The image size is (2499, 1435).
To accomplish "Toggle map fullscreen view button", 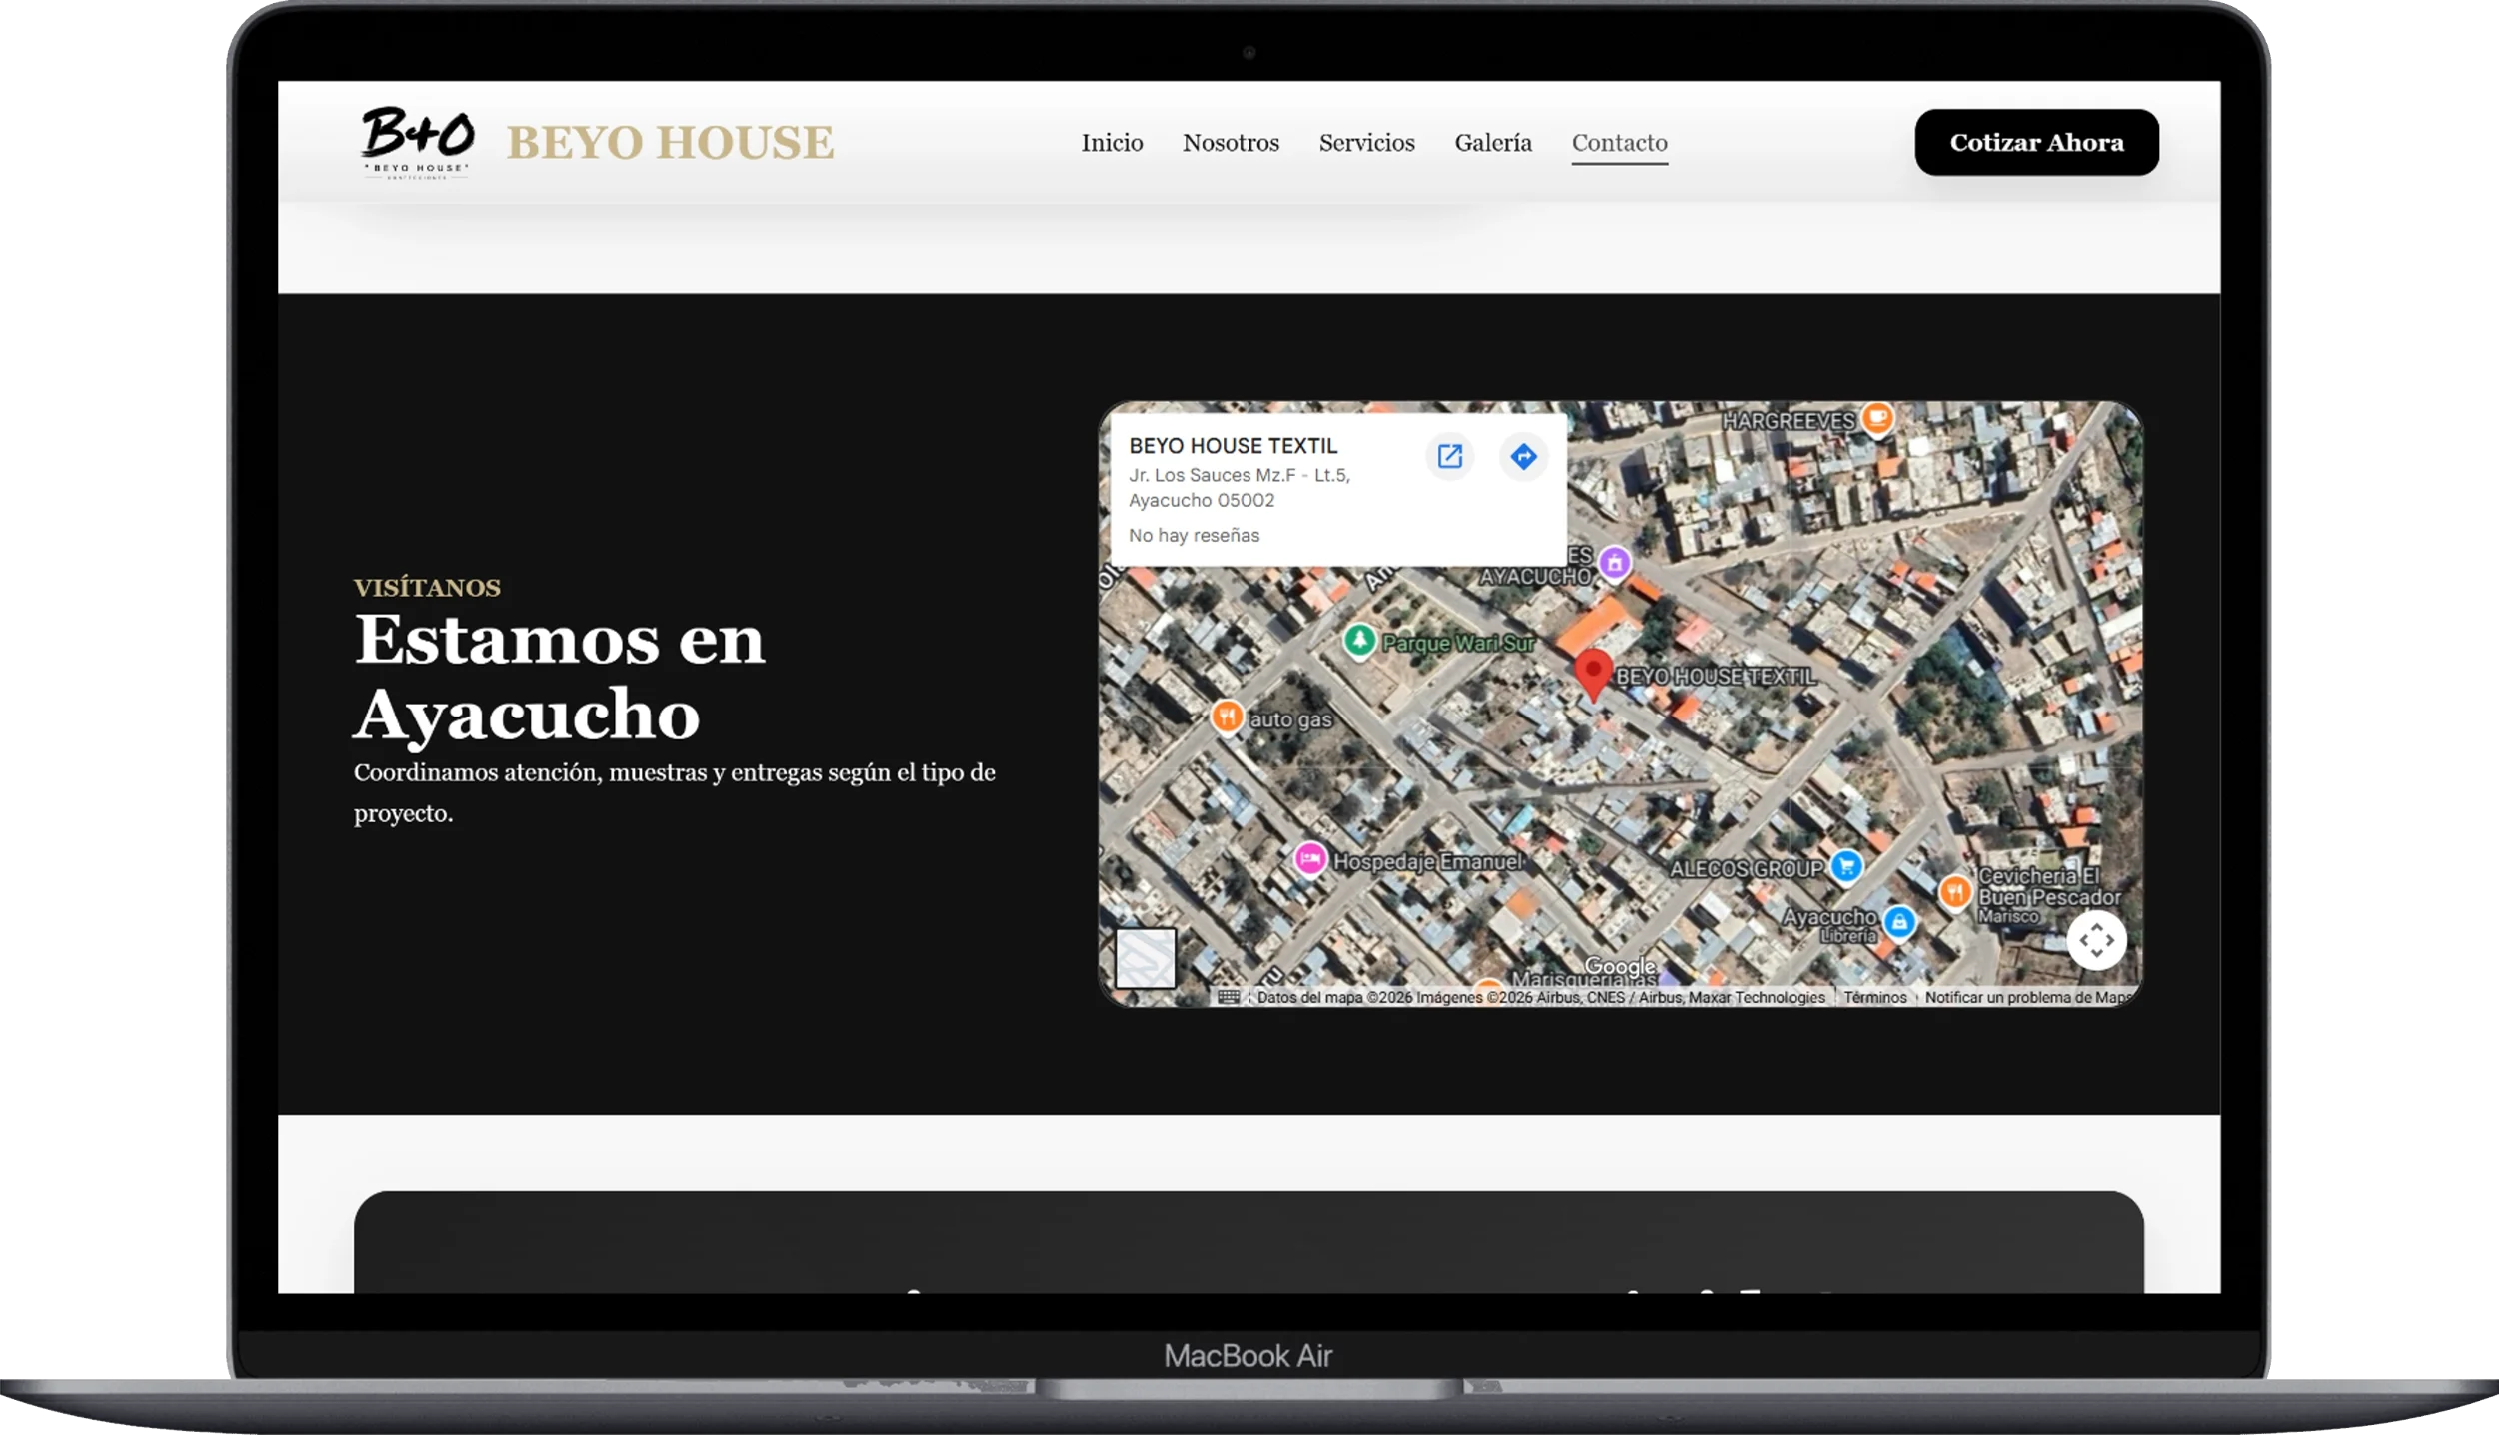I will pyautogui.click(x=2096, y=940).
